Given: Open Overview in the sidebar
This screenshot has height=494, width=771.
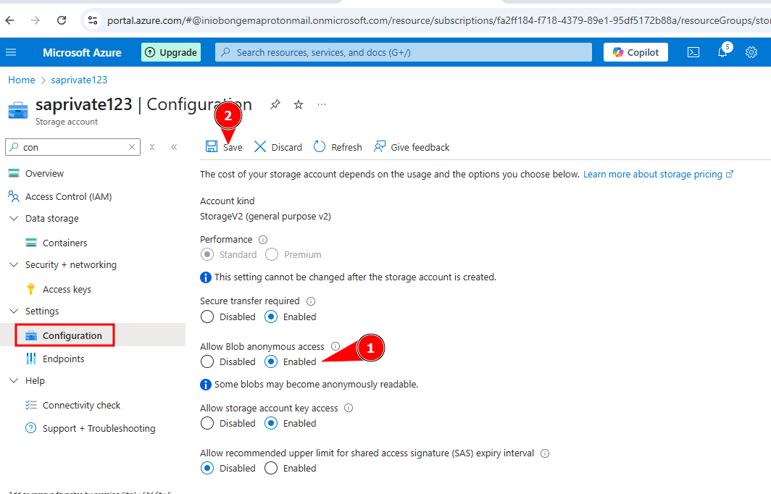Looking at the screenshot, I should (x=44, y=174).
